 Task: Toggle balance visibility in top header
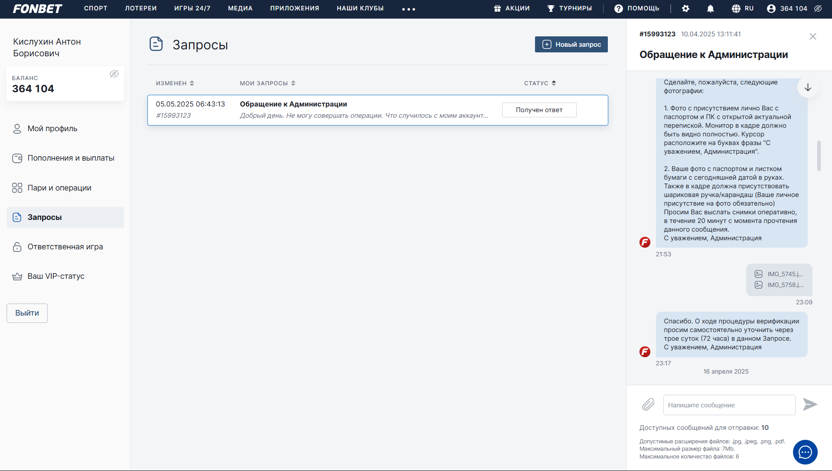tap(818, 9)
